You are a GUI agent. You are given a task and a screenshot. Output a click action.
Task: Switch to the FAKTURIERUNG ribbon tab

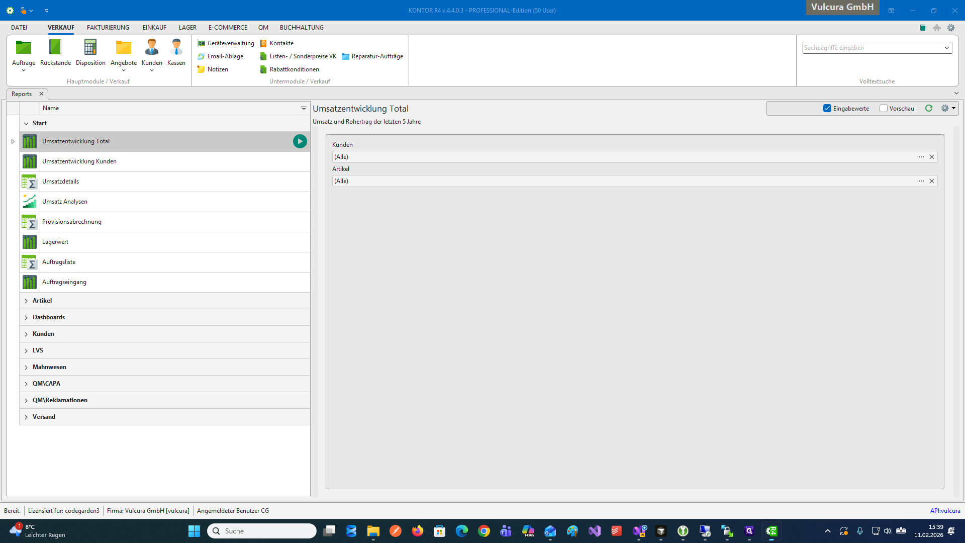click(108, 28)
